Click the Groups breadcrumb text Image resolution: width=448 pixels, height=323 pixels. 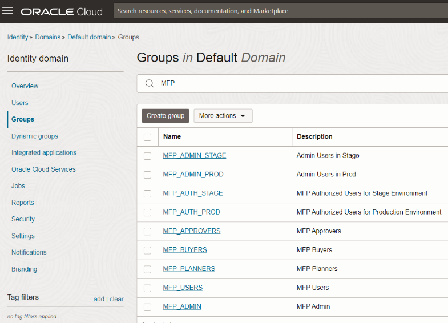[x=128, y=37]
